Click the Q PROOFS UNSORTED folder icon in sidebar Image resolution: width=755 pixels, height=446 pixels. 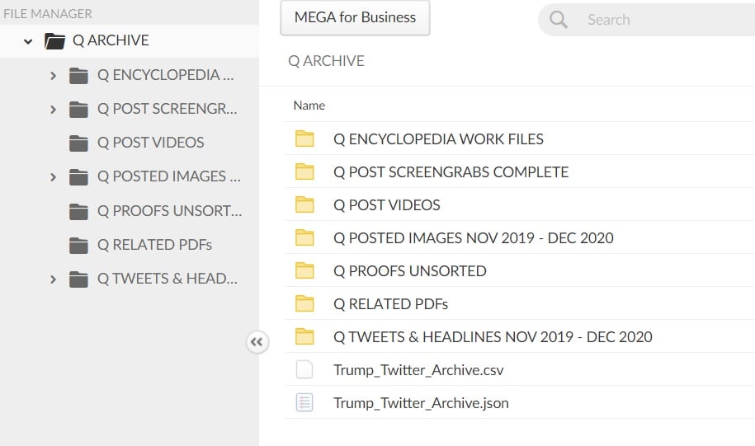pos(78,211)
